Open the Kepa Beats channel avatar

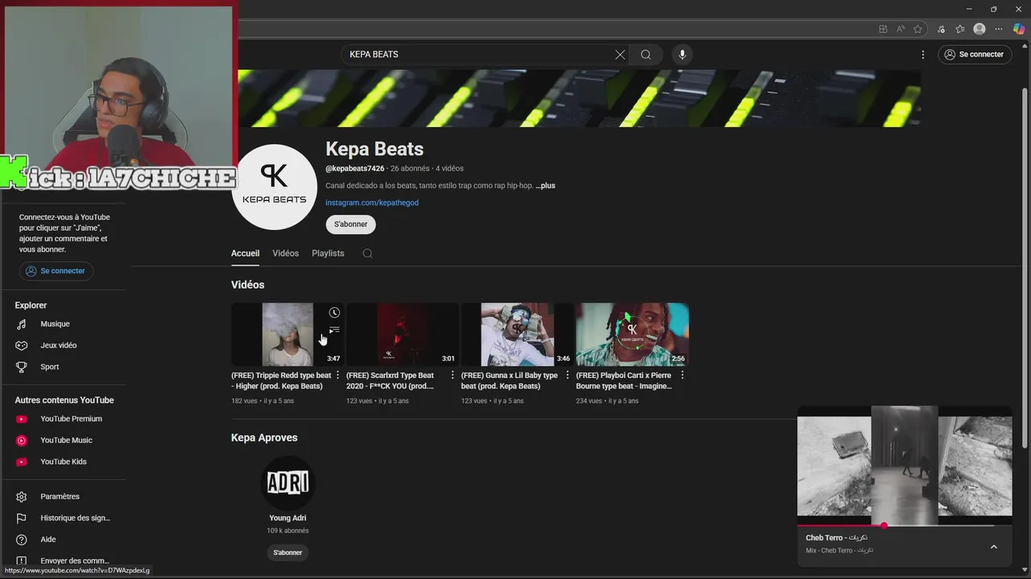(274, 187)
